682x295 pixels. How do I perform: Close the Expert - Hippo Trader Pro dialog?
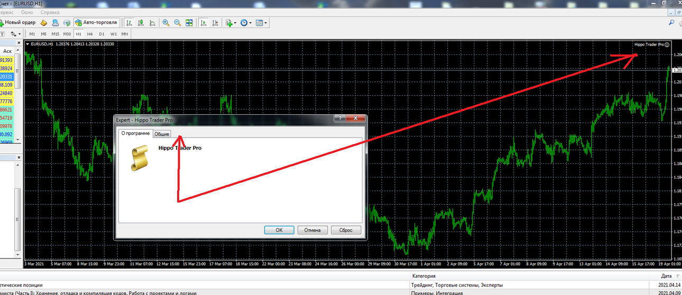click(x=356, y=119)
